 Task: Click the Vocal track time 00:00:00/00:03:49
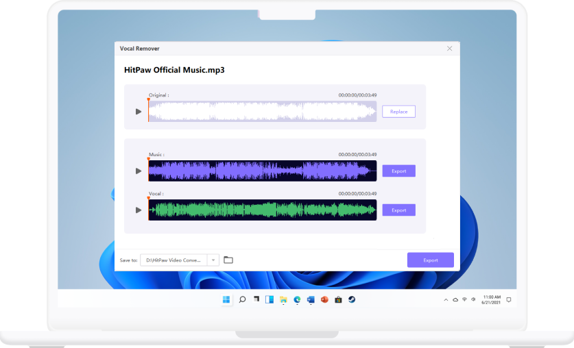coord(357,194)
